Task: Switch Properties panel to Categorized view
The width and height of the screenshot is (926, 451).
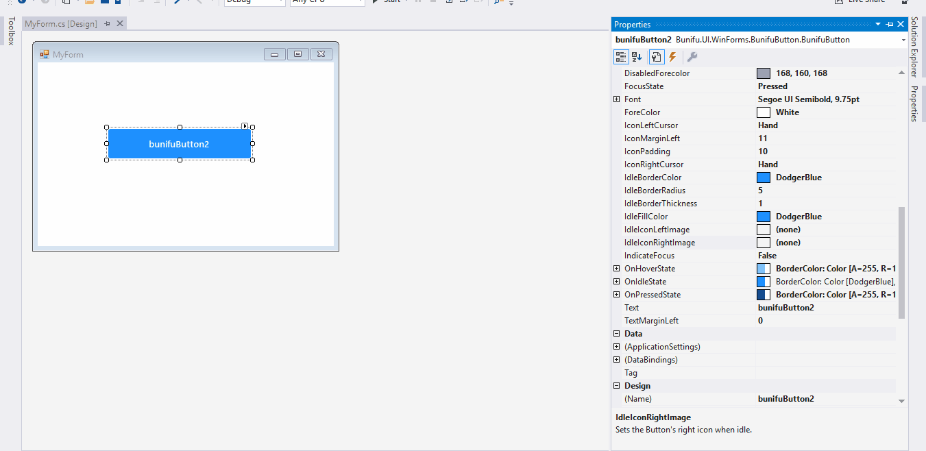Action: point(620,57)
